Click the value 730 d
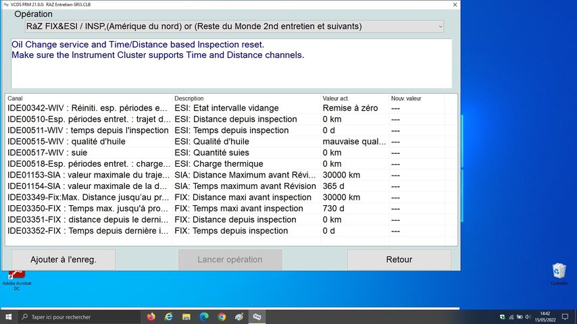Image resolution: width=577 pixels, height=324 pixels. pos(333,209)
